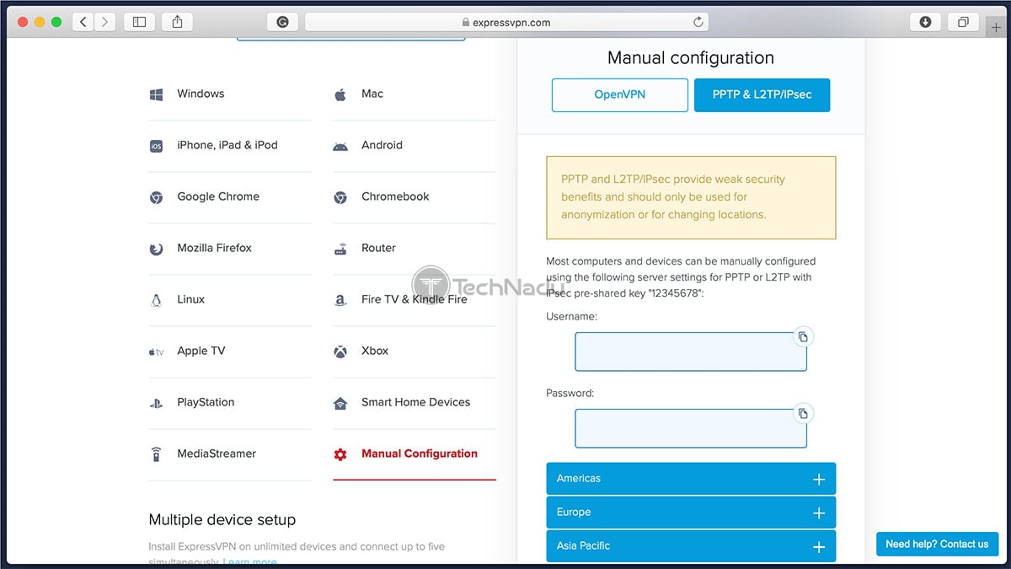
Task: Click the MediaStreamer icon
Action: tap(156, 454)
